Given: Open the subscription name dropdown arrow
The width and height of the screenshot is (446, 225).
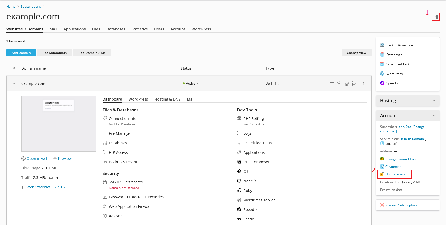Looking at the screenshot, I should pyautogui.click(x=64, y=17).
